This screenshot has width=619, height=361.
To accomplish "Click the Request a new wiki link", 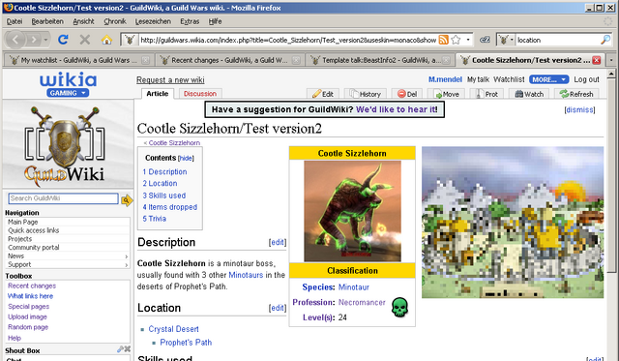I will pyautogui.click(x=170, y=79).
